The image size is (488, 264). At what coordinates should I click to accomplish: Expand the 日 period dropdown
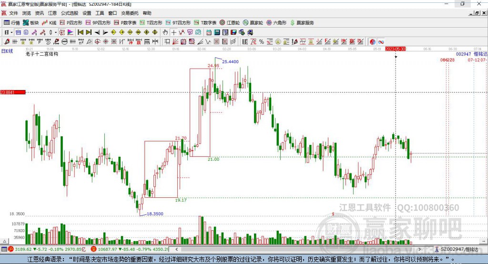(x=11, y=32)
